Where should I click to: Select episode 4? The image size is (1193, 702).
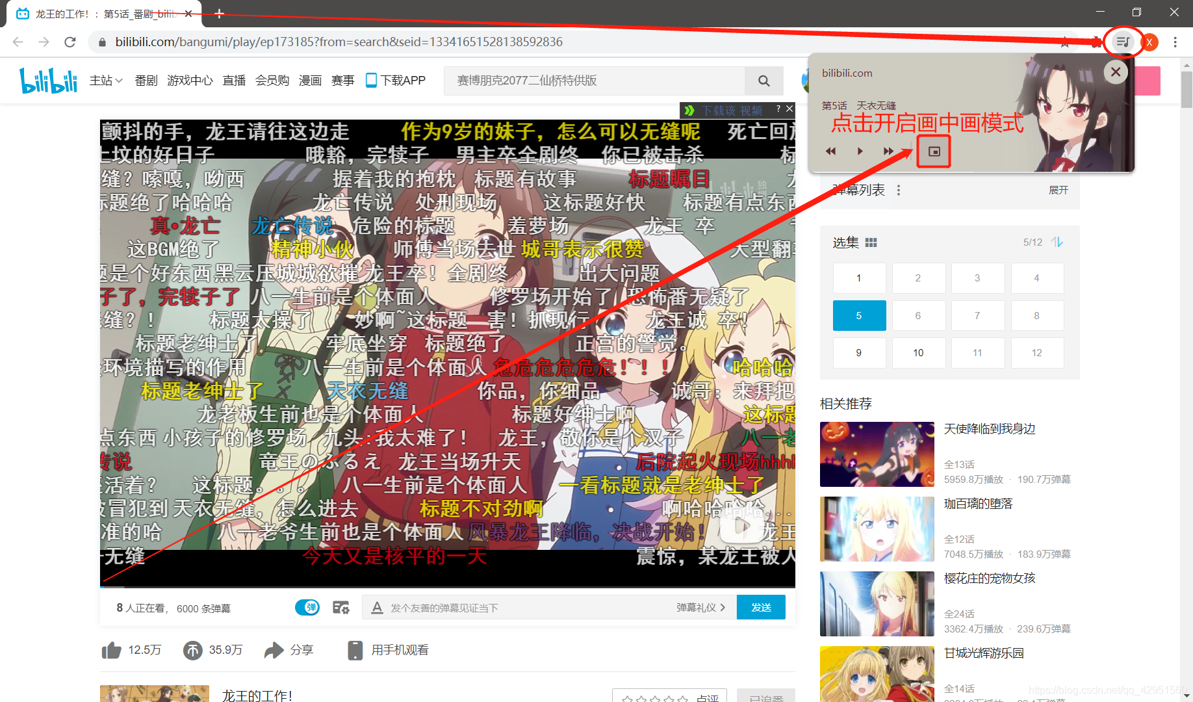(x=1036, y=278)
